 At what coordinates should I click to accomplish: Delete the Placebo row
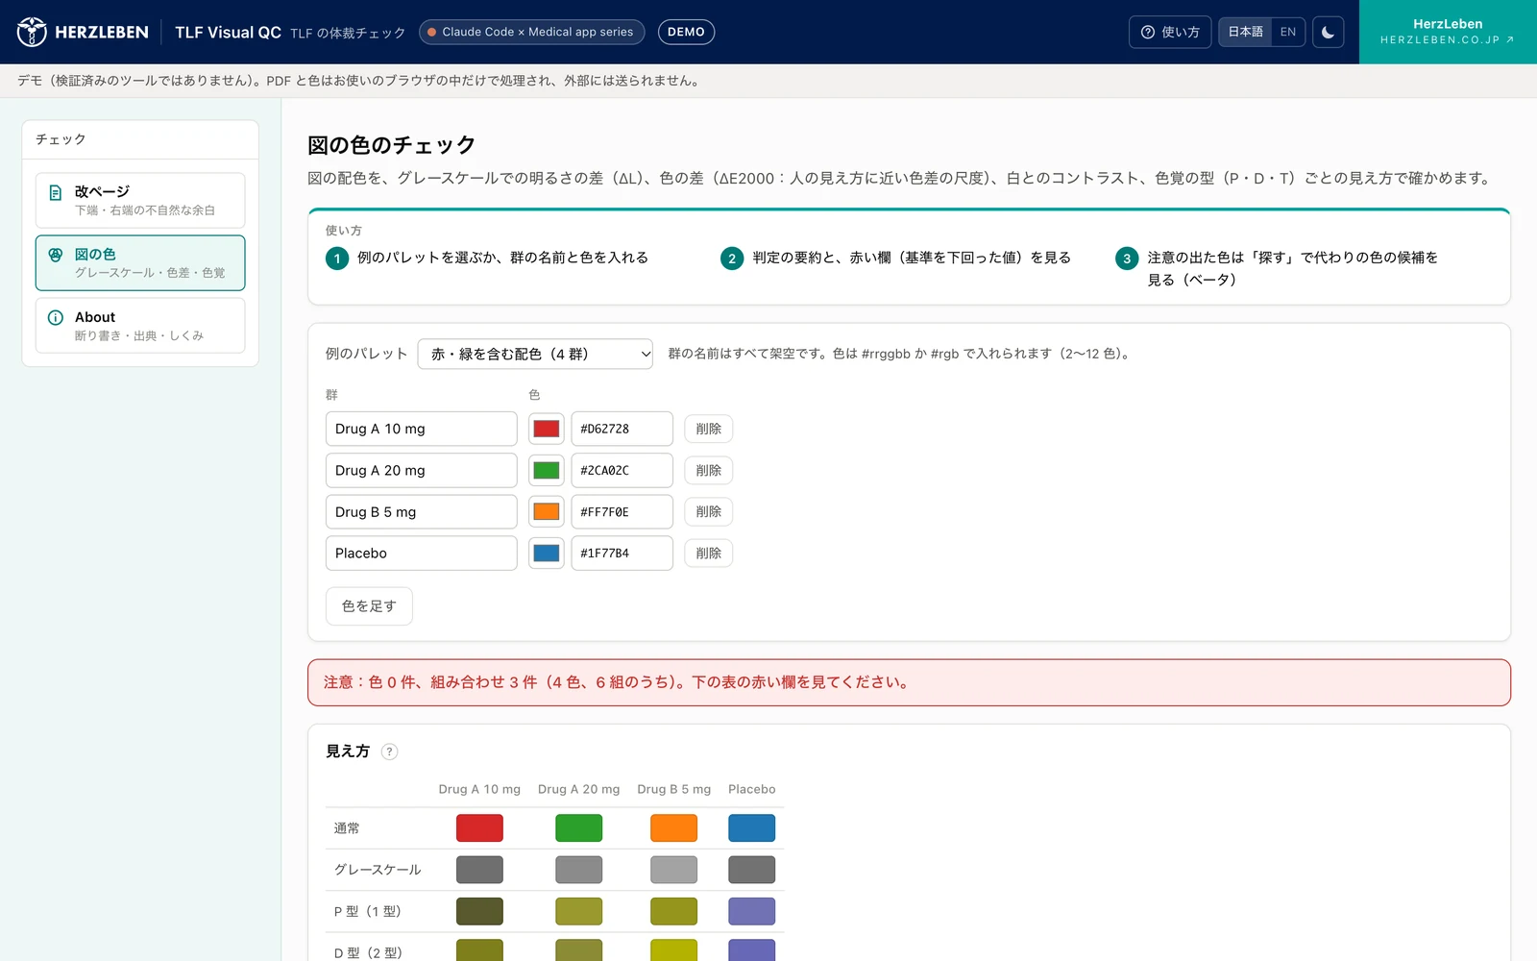point(708,554)
